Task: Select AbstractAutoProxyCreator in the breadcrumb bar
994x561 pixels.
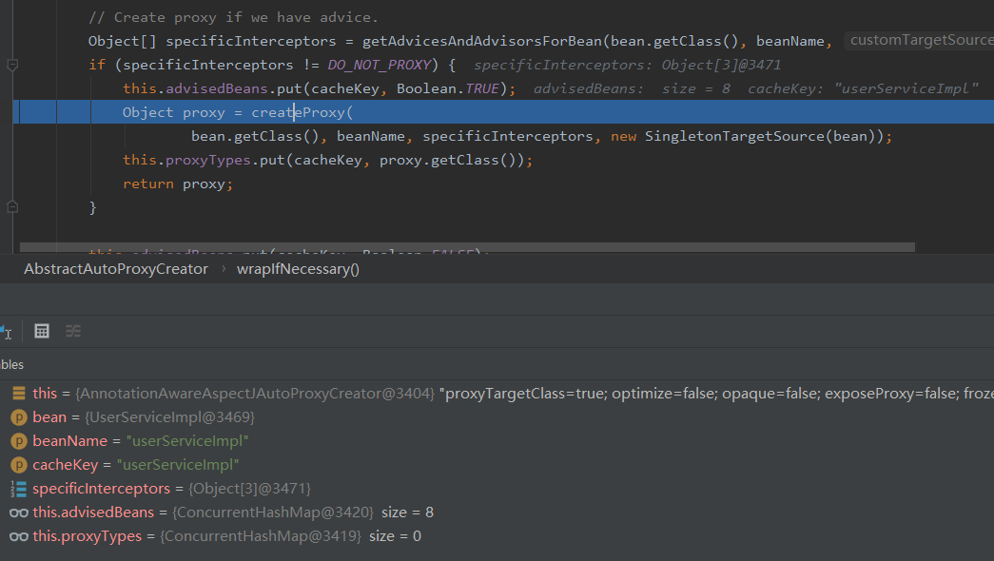Action: point(116,269)
